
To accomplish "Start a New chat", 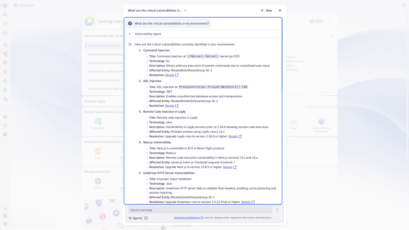I will 266,10.
